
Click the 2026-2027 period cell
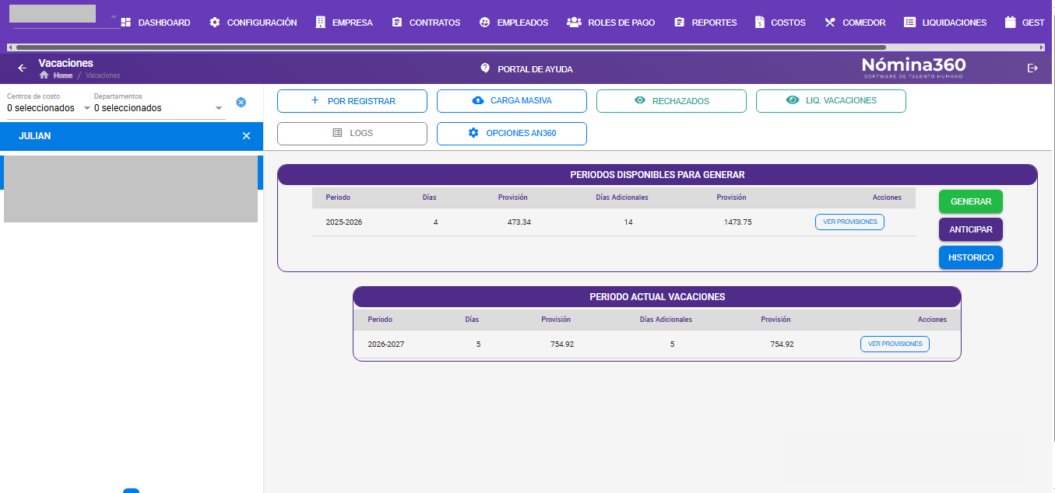tap(386, 344)
